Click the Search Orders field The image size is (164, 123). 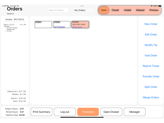click(x=58, y=10)
